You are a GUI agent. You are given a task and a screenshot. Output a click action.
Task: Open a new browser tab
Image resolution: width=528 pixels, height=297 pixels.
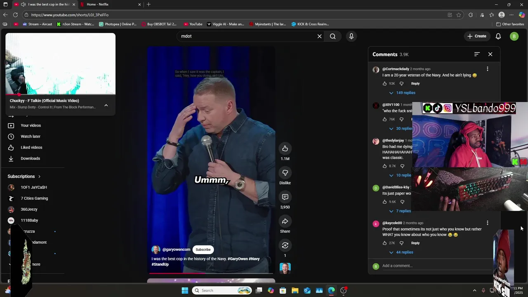(x=148, y=5)
